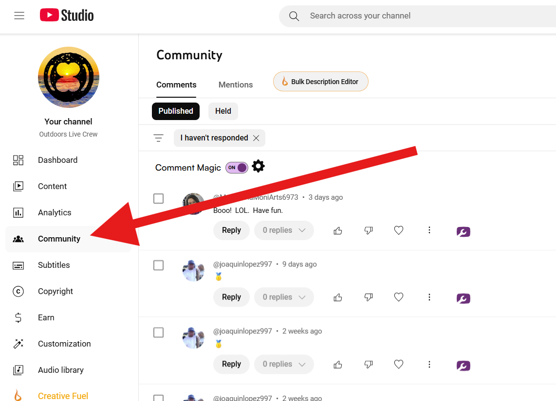Expand replies on 9 days ago comment
Image resolution: width=556 pixels, height=401 pixels.
284,297
